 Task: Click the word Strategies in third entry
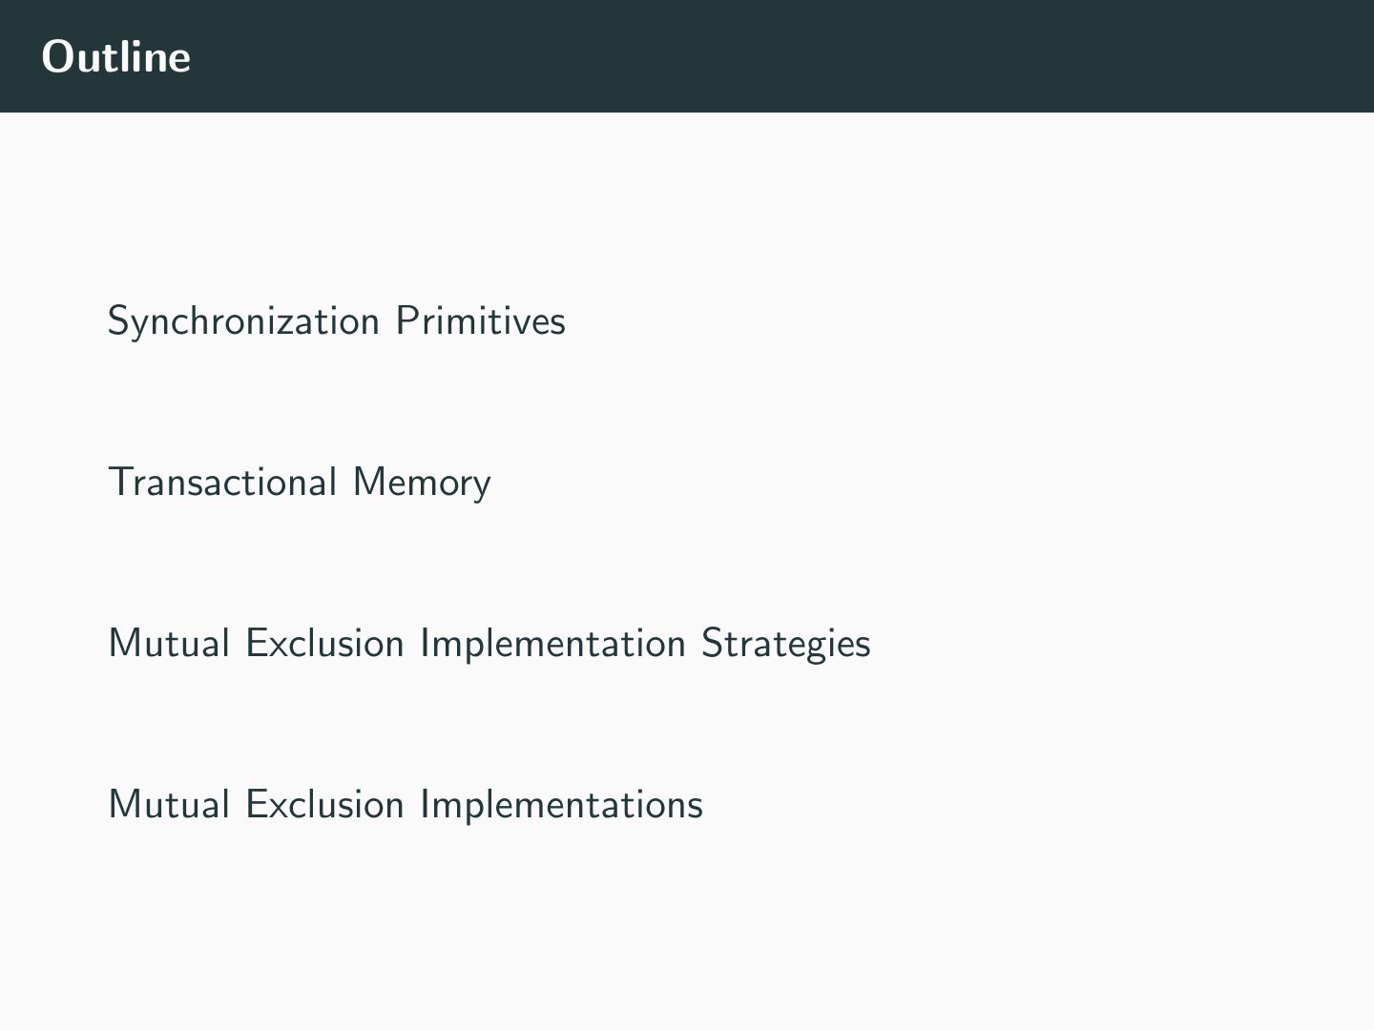click(785, 644)
